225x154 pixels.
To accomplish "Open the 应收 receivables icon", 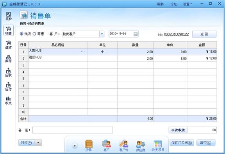I will (x=9, y=72).
